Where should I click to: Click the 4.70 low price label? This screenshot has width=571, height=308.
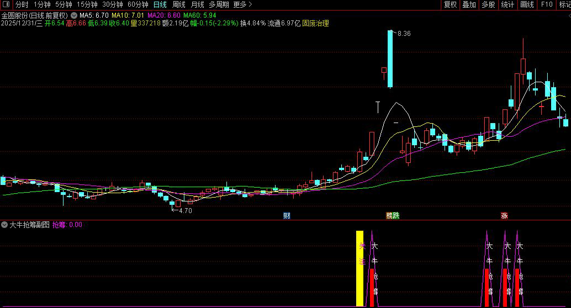[x=186, y=210]
